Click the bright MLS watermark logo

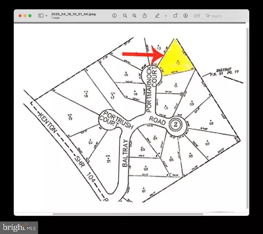pyautogui.click(x=19, y=227)
